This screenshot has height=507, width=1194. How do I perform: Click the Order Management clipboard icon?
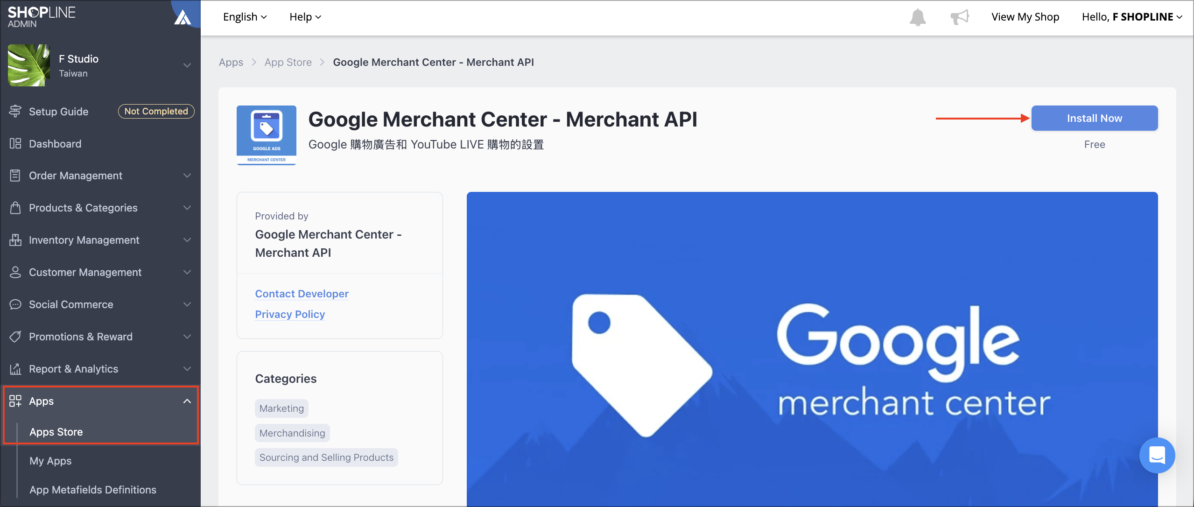click(15, 176)
